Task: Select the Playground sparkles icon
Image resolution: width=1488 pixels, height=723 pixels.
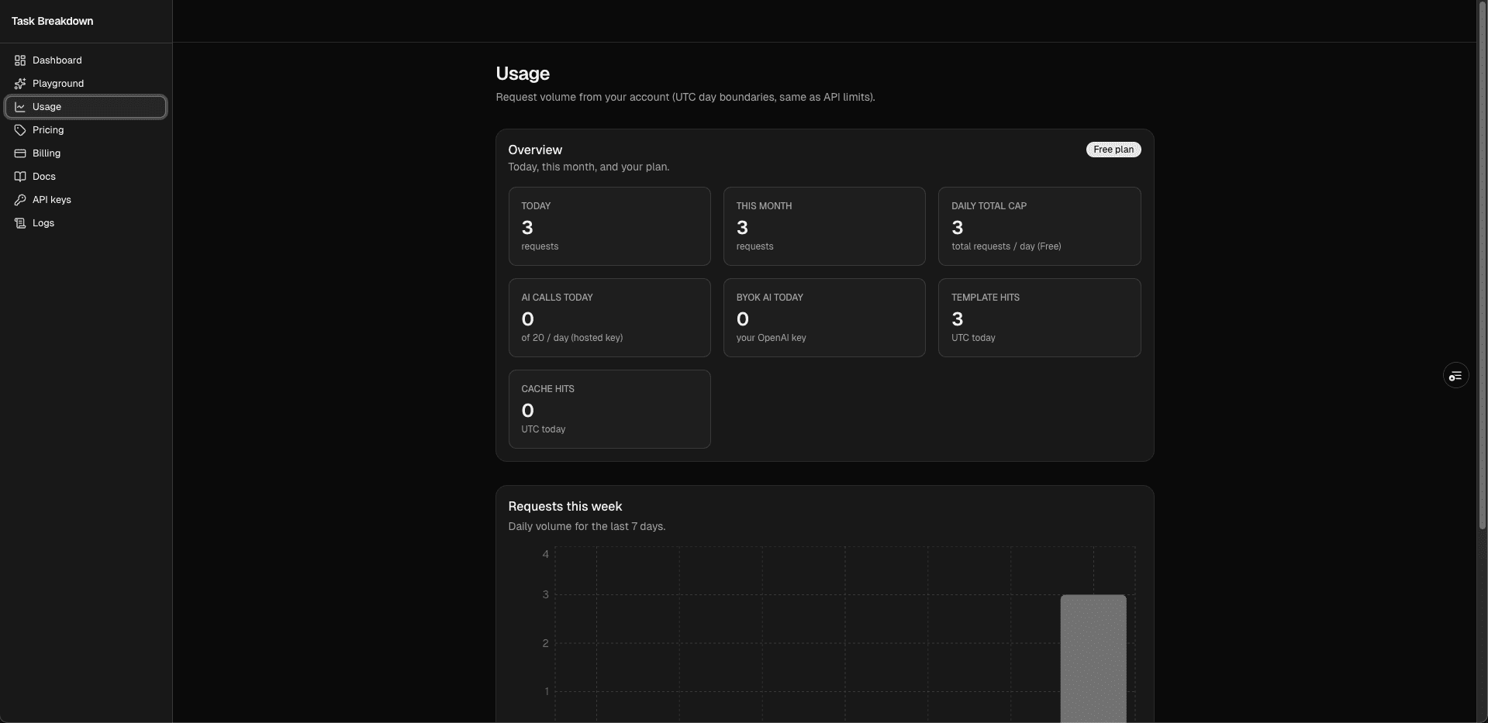Action: click(x=19, y=83)
